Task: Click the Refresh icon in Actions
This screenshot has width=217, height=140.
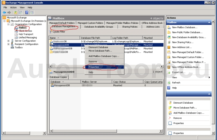Action: click(169, 83)
